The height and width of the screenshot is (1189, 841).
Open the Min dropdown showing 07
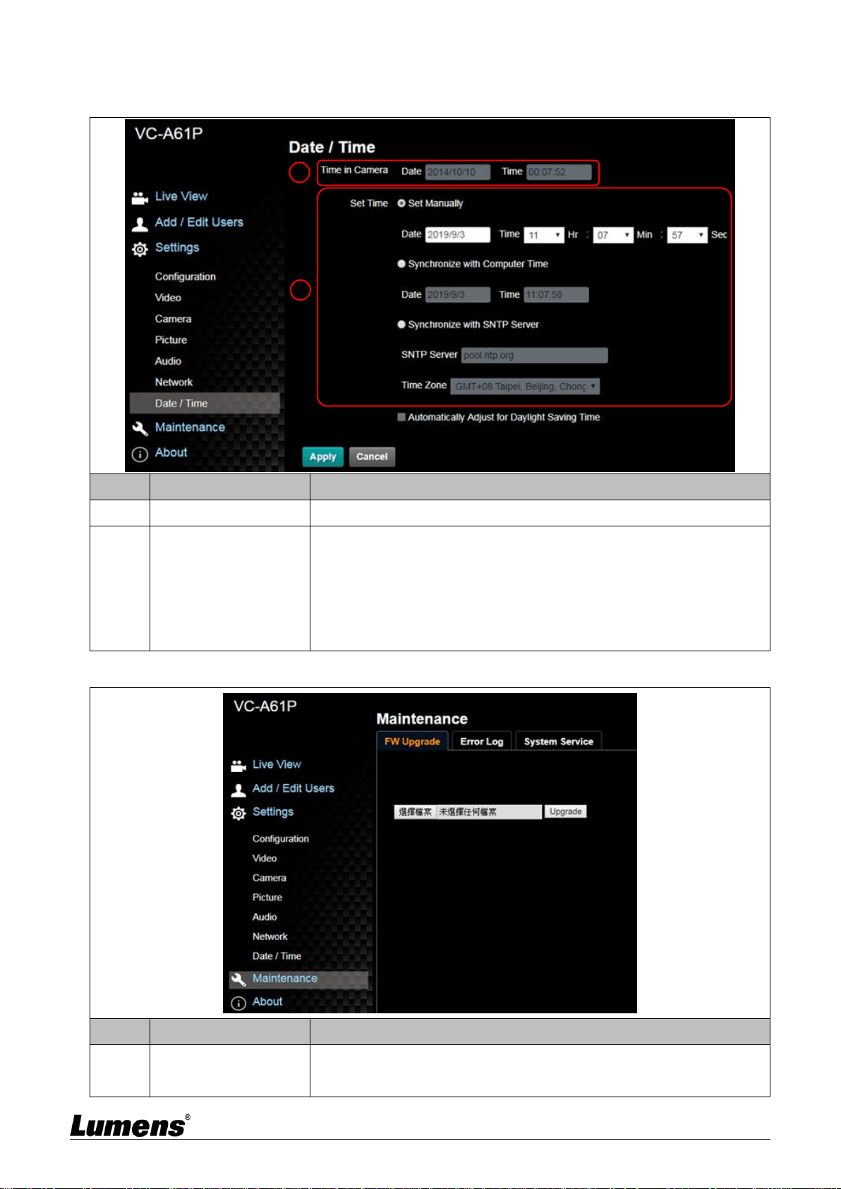click(x=613, y=235)
